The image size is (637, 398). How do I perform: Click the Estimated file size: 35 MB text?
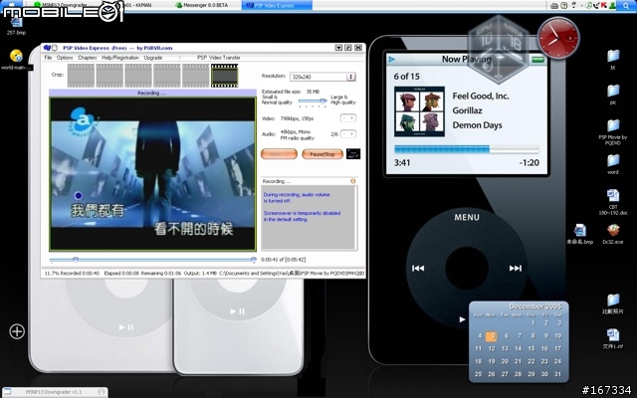tap(291, 92)
